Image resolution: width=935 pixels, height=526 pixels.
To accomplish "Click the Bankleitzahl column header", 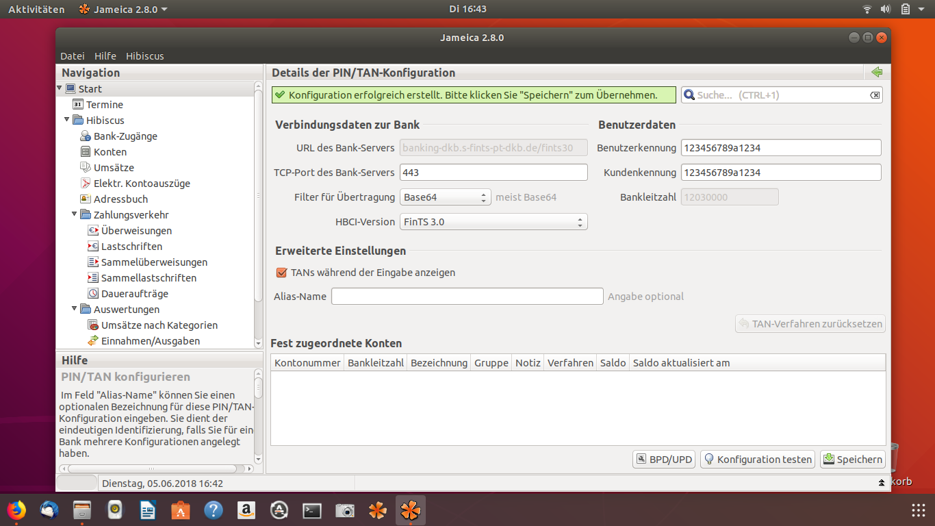I will pyautogui.click(x=376, y=363).
